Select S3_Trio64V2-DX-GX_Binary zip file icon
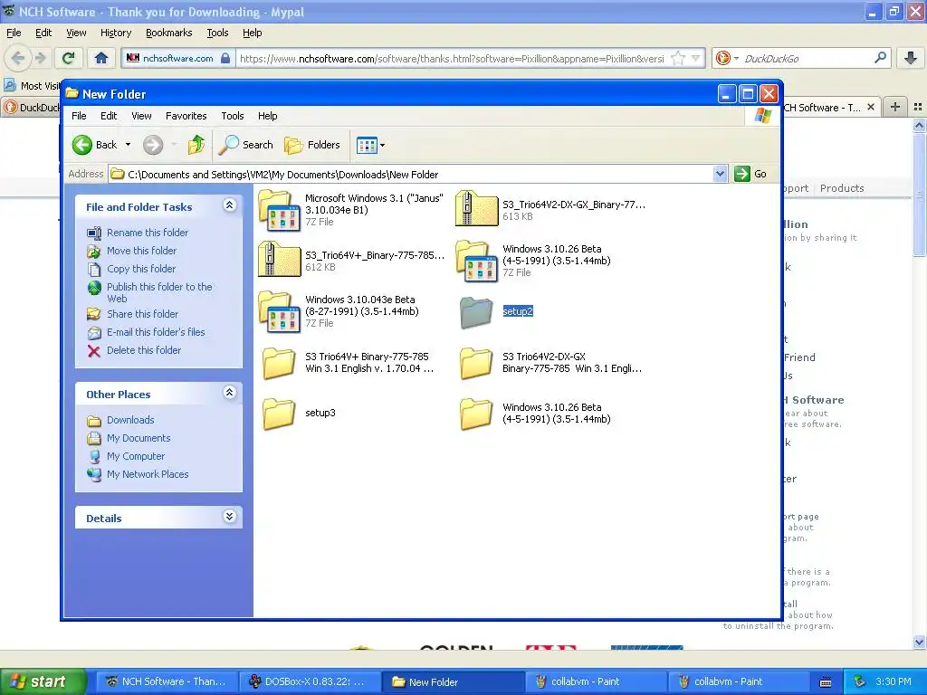The width and height of the screenshot is (927, 695). point(476,209)
